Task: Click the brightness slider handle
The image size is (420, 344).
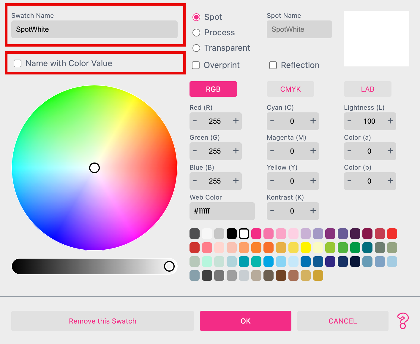Action: [169, 266]
